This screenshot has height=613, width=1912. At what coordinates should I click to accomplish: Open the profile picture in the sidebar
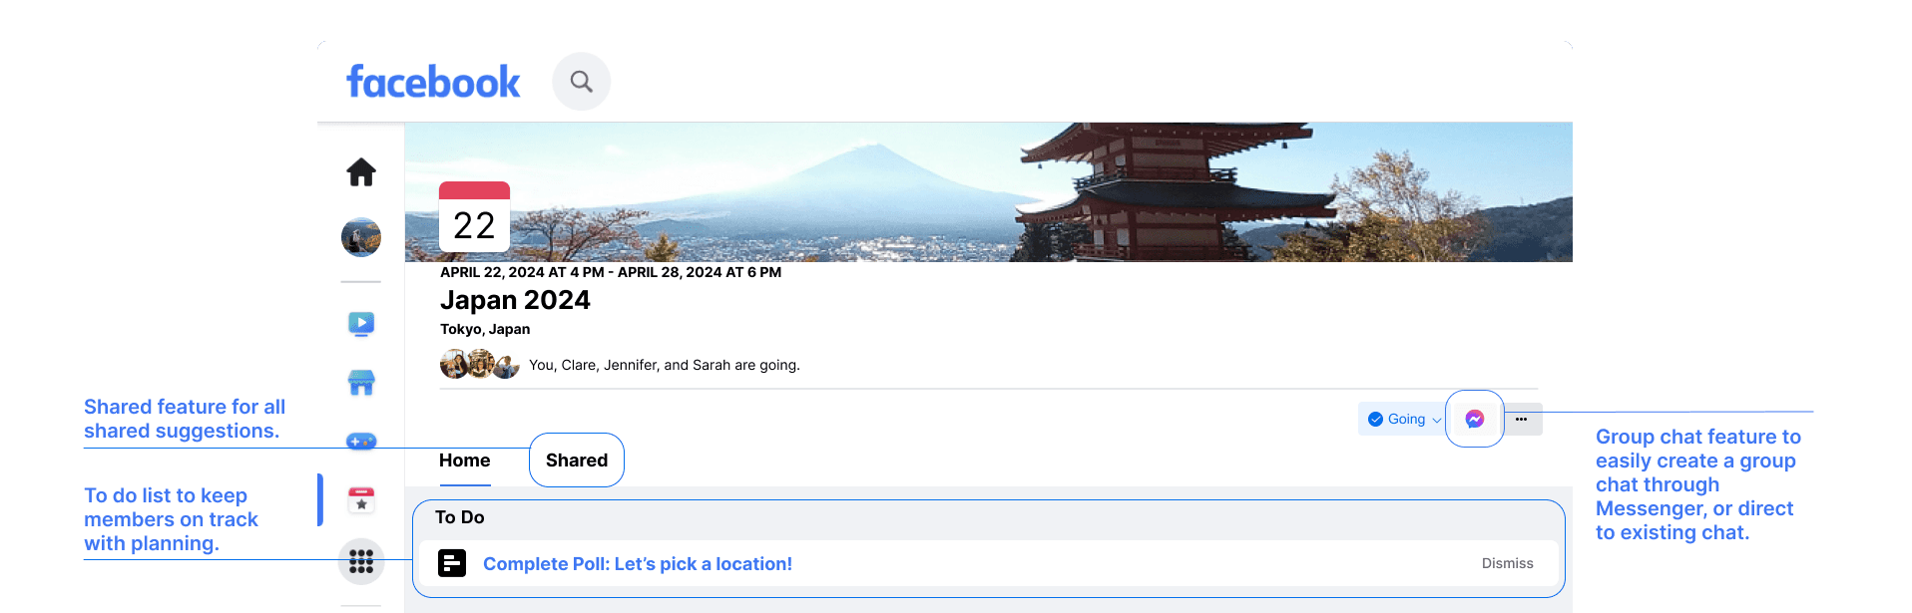pos(361,237)
